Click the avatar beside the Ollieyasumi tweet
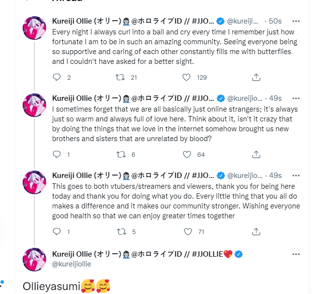The width and height of the screenshot is (312, 294). click(34, 260)
